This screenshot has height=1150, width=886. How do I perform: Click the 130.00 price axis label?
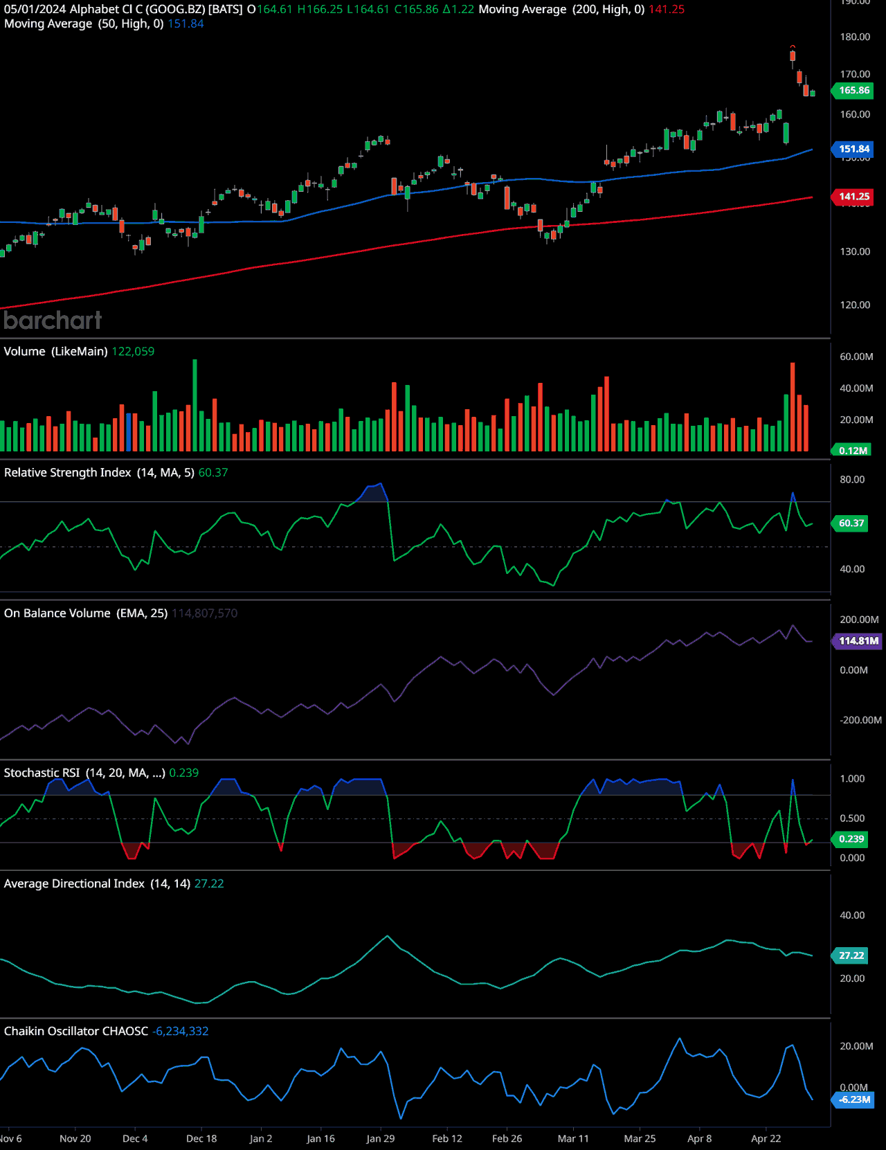[855, 251]
